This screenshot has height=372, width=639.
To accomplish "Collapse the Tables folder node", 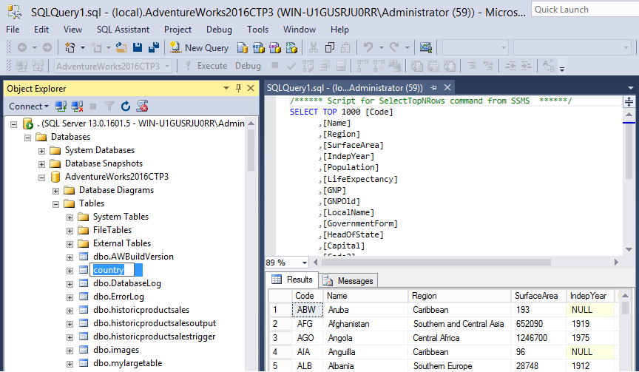I will pos(55,203).
